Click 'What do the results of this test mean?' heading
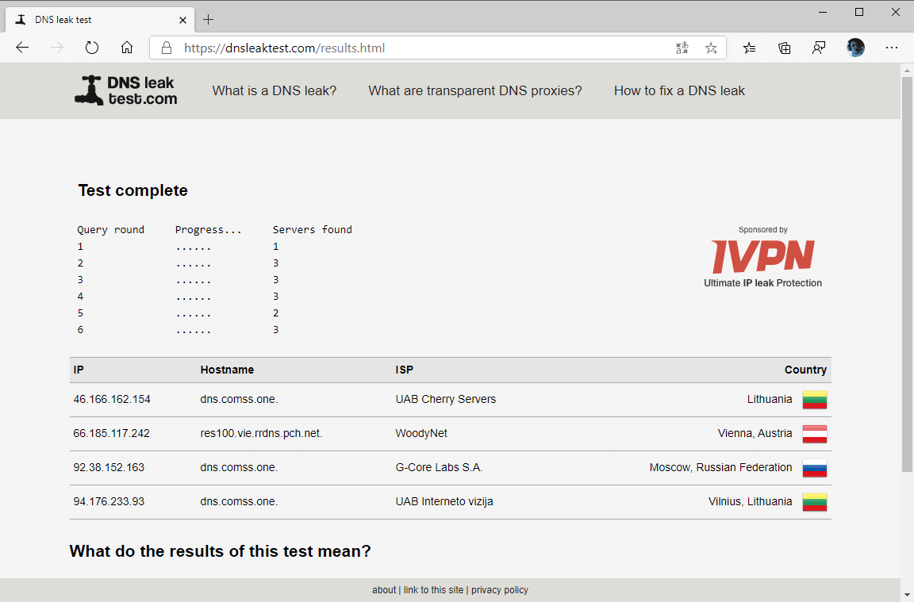 (x=221, y=551)
